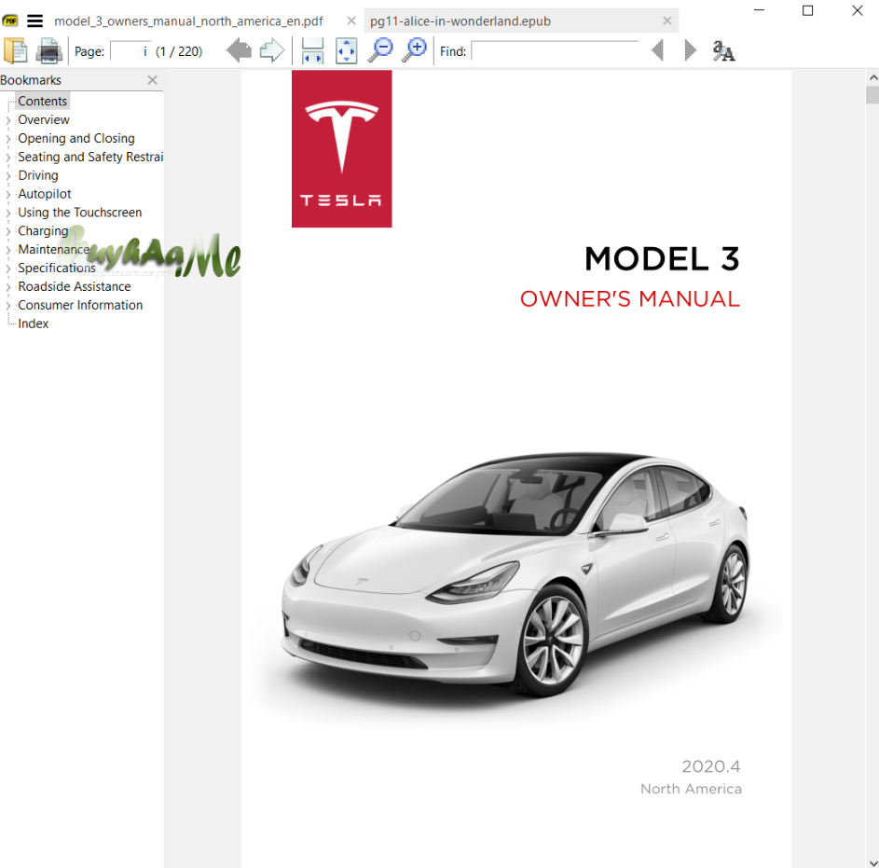The image size is (879, 868).
Task: Select the Roadside Assistance bookmark
Action: [75, 286]
